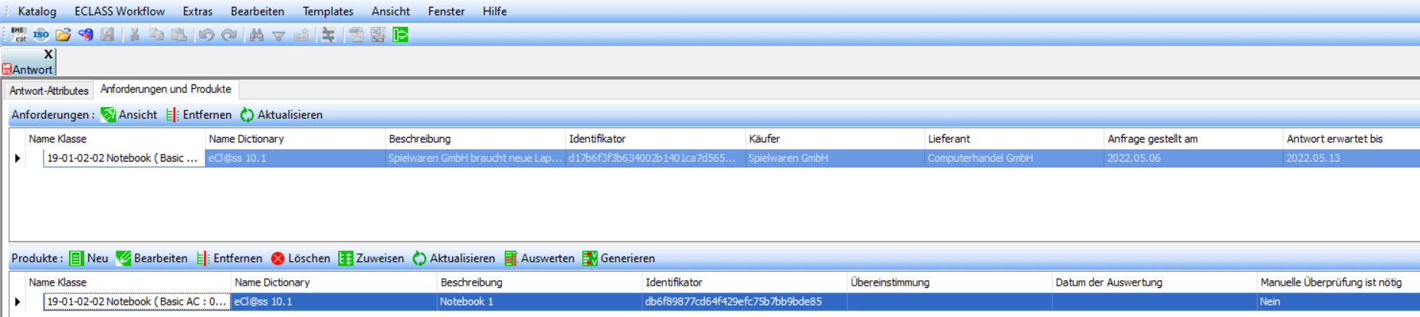Click the open folder toolbar icon
This screenshot has height=317, width=1420.
click(63, 34)
